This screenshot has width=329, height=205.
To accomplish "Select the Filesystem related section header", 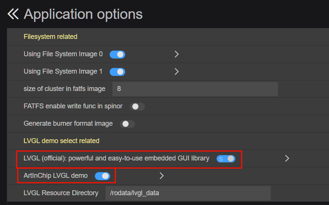I will point(50,37).
